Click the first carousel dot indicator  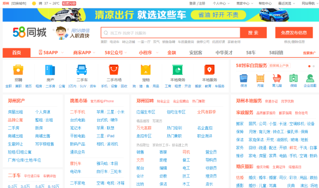pyautogui.click(x=309, y=66)
